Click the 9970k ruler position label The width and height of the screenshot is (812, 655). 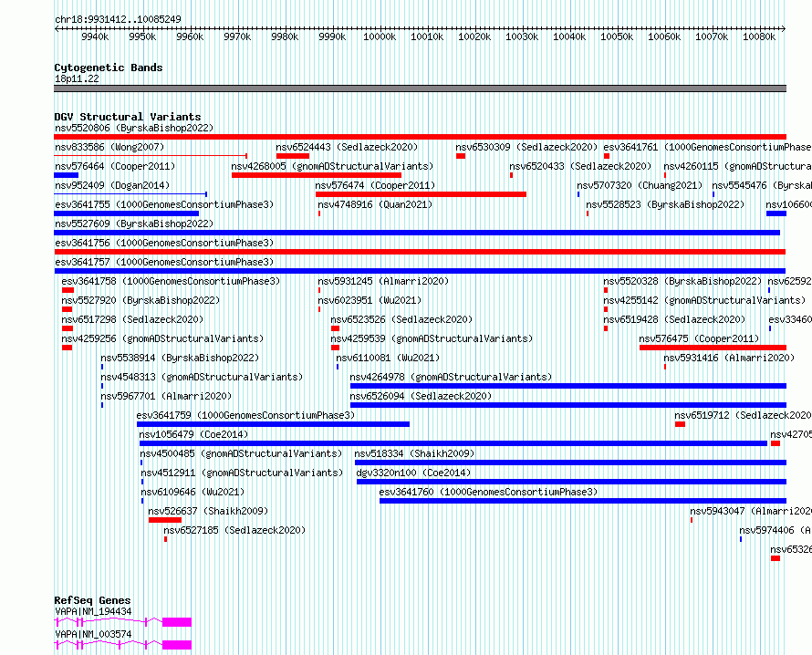click(237, 36)
